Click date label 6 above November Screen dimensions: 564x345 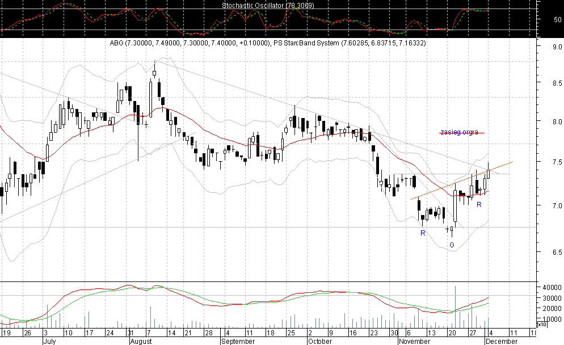pyautogui.click(x=409, y=333)
